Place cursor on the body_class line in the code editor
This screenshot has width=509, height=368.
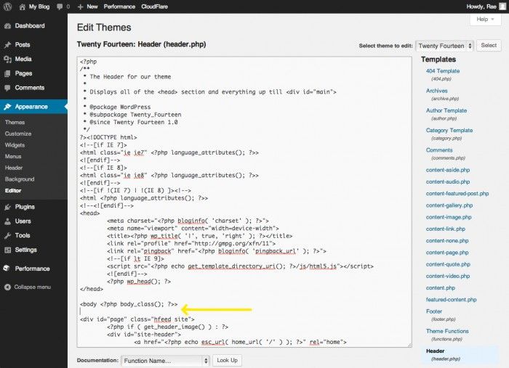(x=129, y=304)
